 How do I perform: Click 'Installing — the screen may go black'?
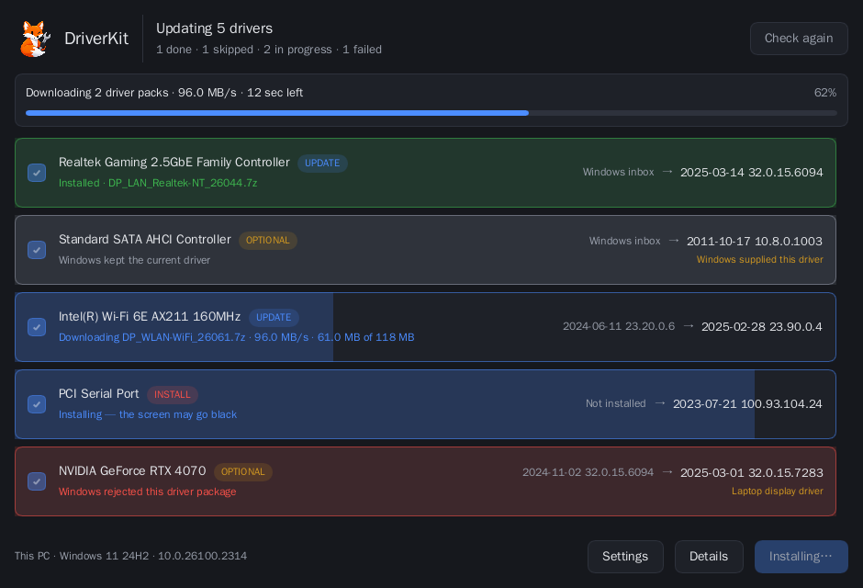148,414
